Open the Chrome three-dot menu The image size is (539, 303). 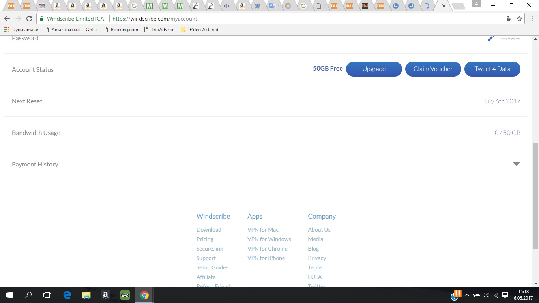[531, 19]
